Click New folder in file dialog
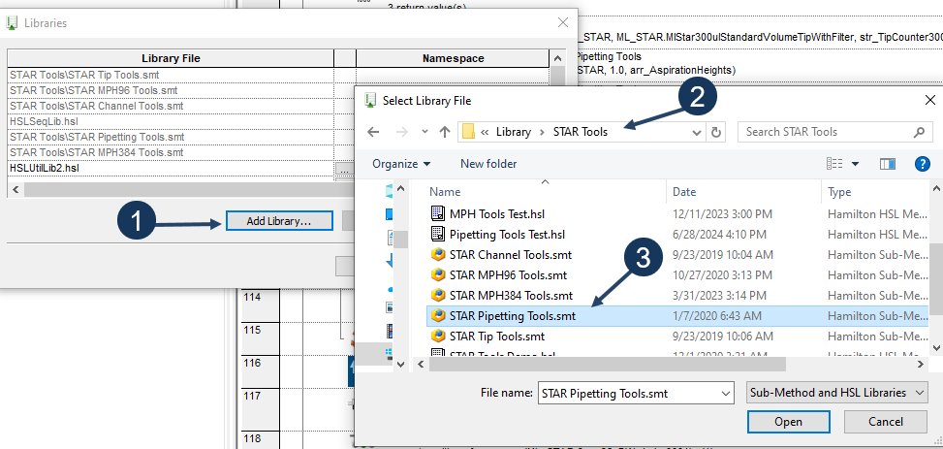 pos(488,164)
